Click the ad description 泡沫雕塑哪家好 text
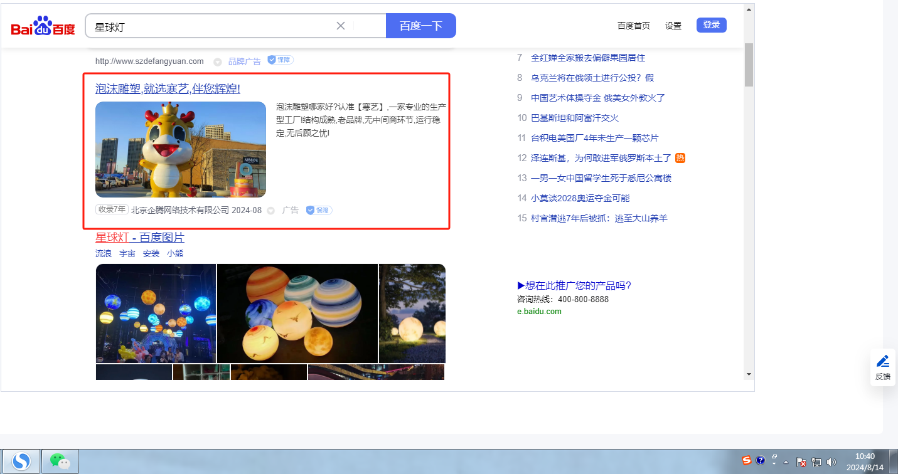 click(x=361, y=120)
